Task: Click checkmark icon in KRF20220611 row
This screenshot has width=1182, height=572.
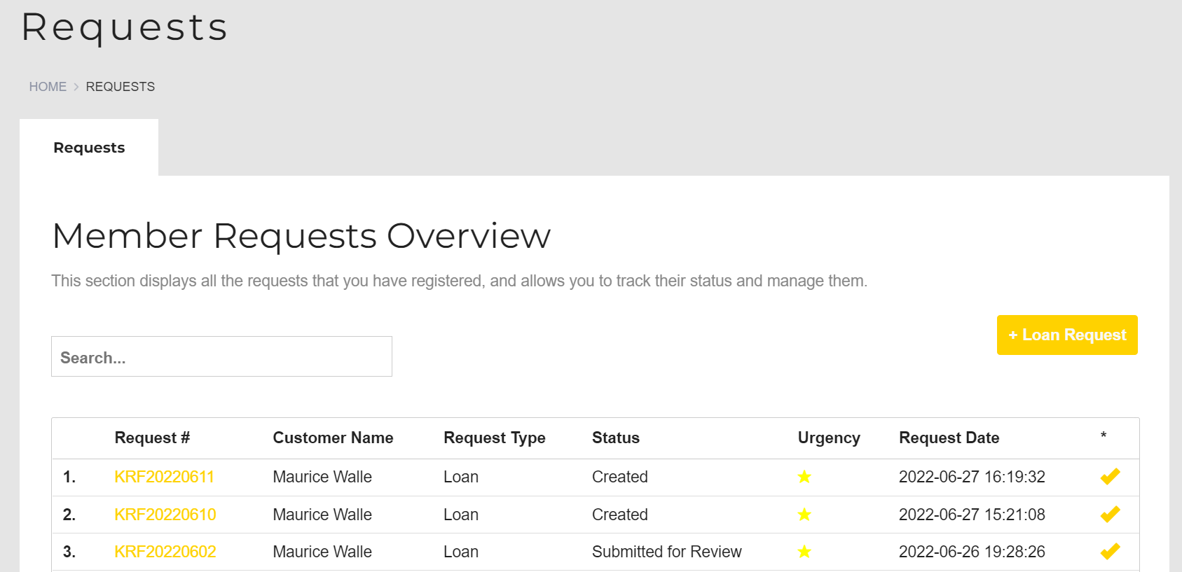Action: pyautogui.click(x=1109, y=477)
